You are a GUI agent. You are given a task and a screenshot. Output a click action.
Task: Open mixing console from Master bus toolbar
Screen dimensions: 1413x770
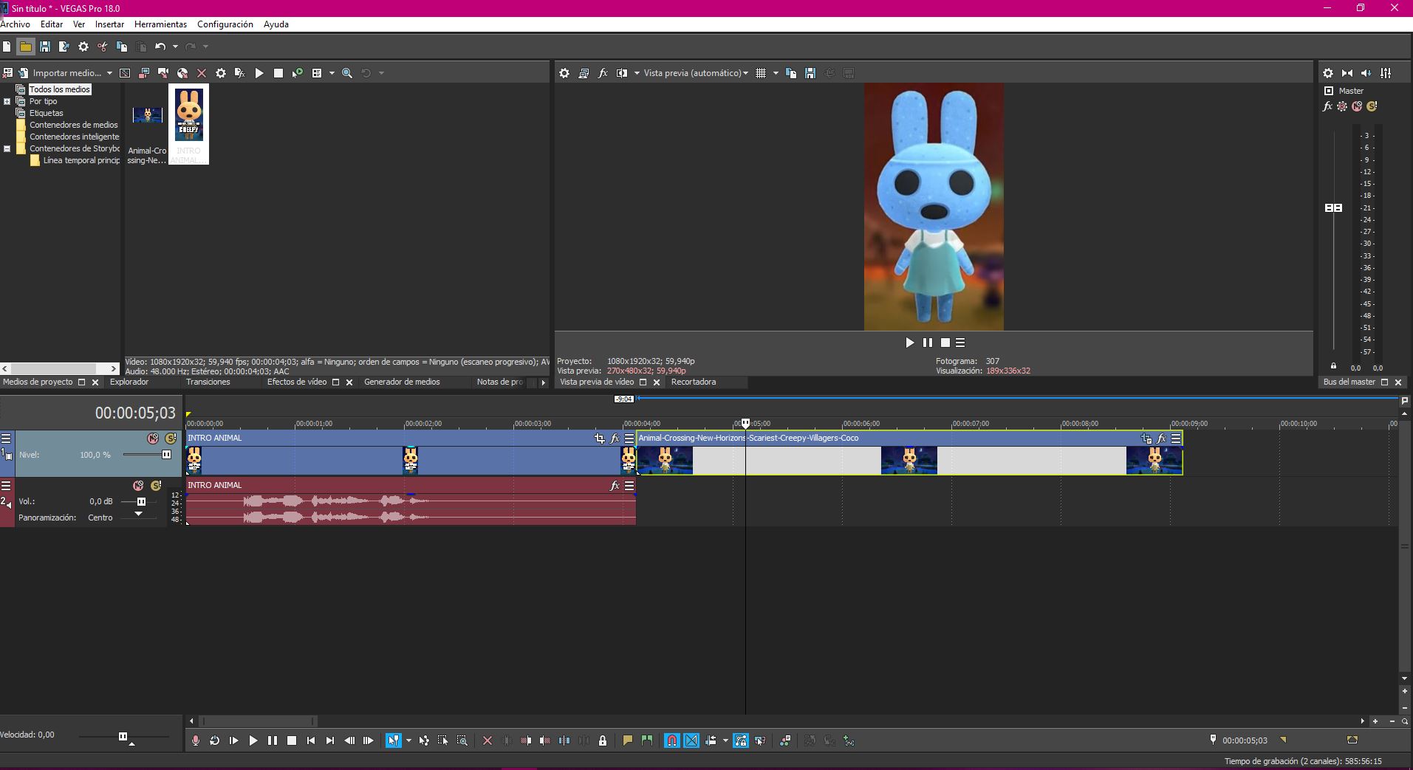click(1386, 73)
